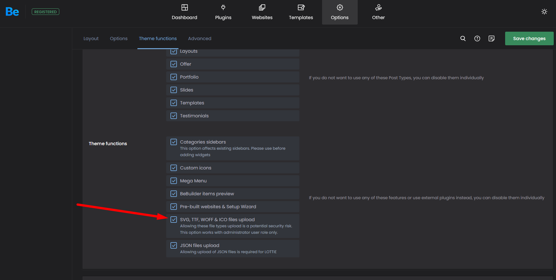This screenshot has width=556, height=280.
Task: Open help question mark icon
Action: point(477,38)
